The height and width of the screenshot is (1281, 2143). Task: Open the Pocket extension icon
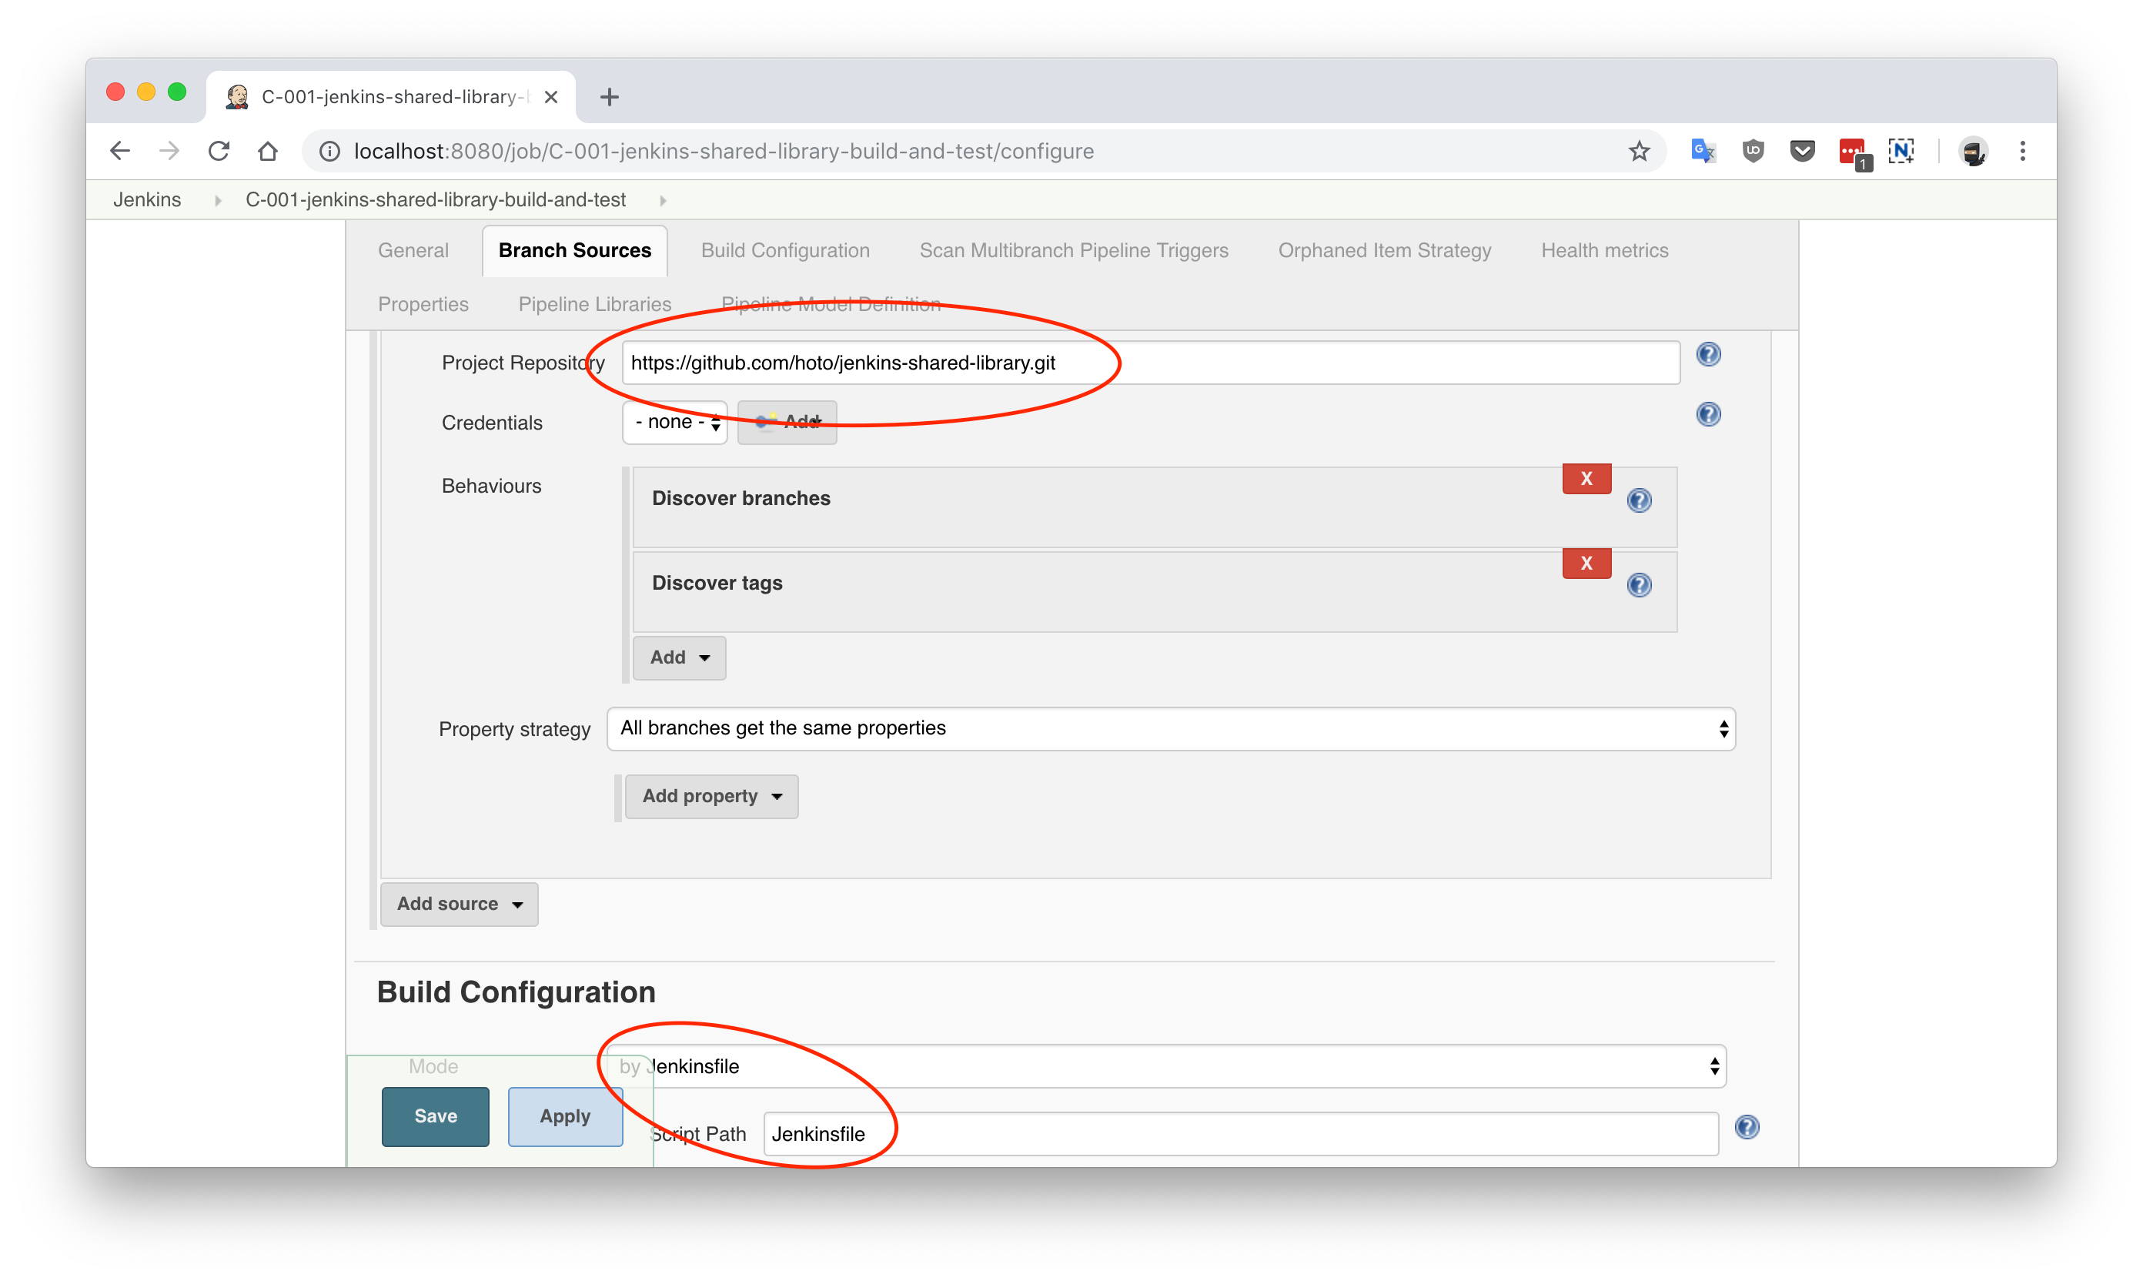click(1802, 151)
